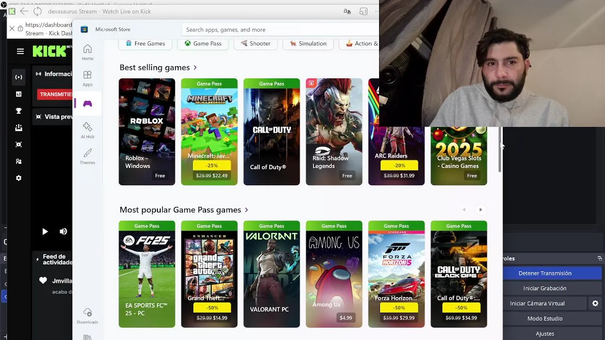The width and height of the screenshot is (605, 340).
Task: Open Kick dashboard hamburger menu
Action: pos(20,51)
